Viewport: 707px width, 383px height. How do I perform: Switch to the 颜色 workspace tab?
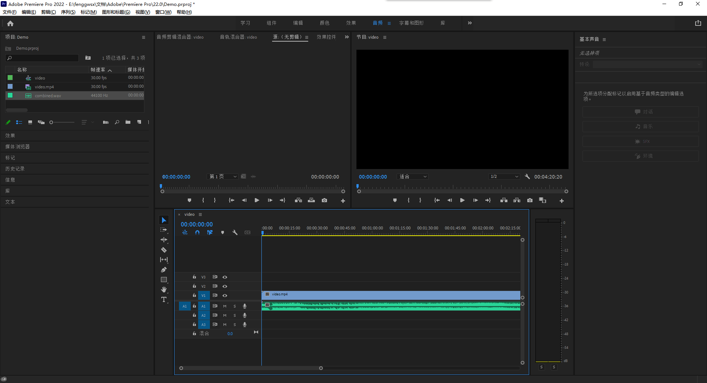[324, 23]
